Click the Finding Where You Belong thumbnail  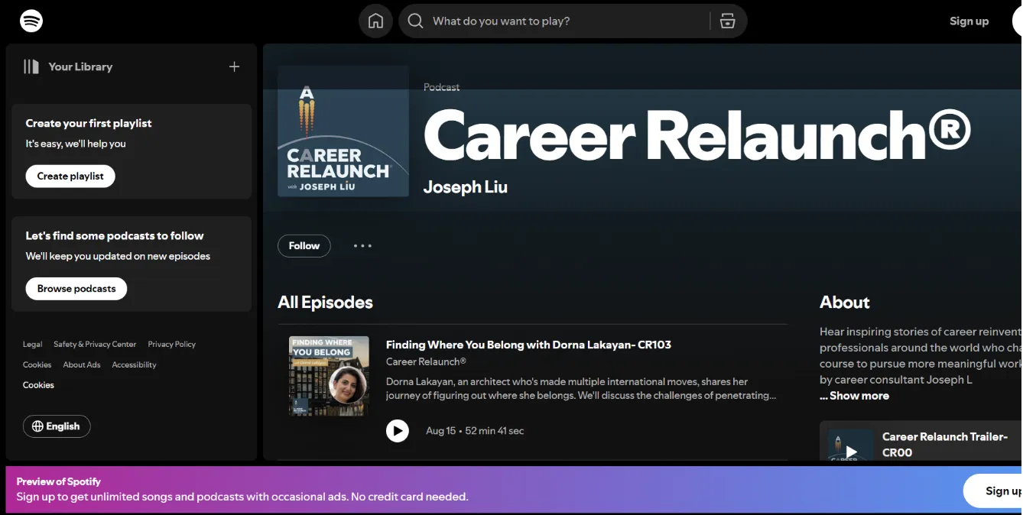329,376
